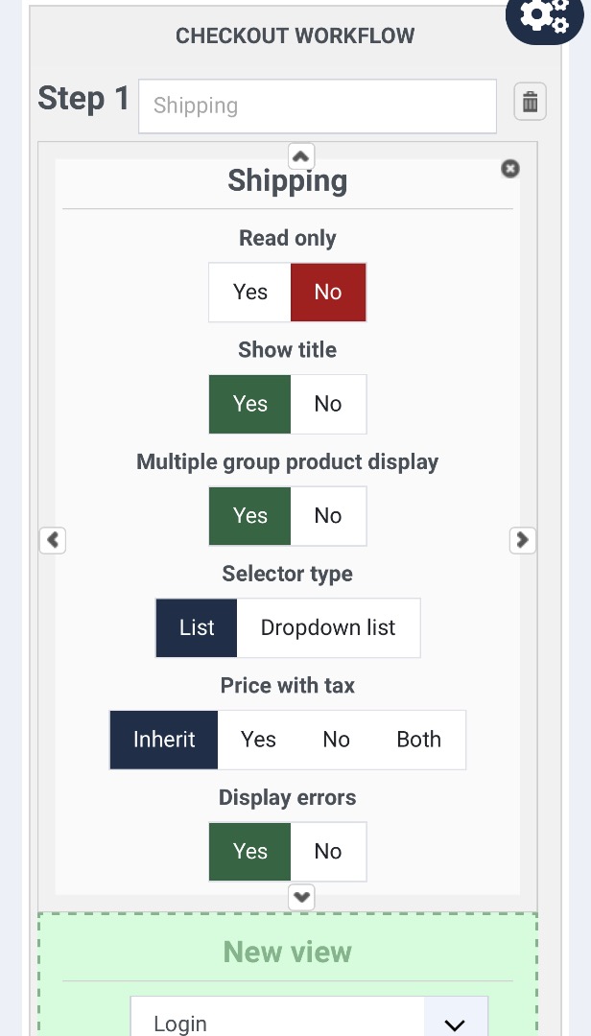Set Show title to No
The height and width of the screenshot is (1036, 591).
pyautogui.click(x=328, y=404)
